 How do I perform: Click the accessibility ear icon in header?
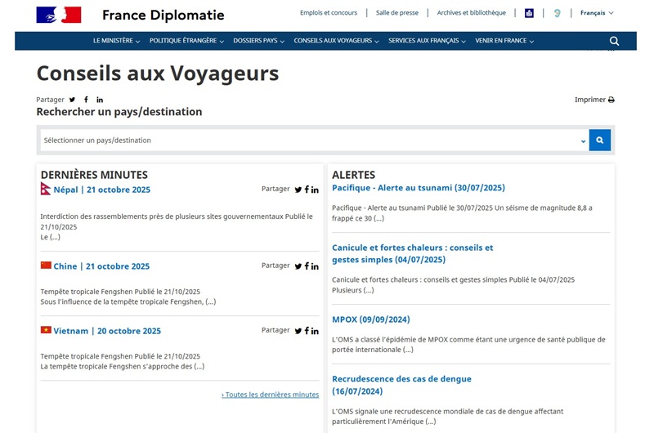[x=557, y=13]
